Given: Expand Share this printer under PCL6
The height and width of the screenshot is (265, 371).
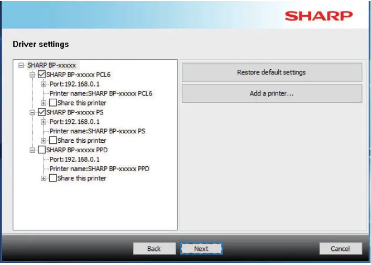Looking at the screenshot, I should (43, 103).
